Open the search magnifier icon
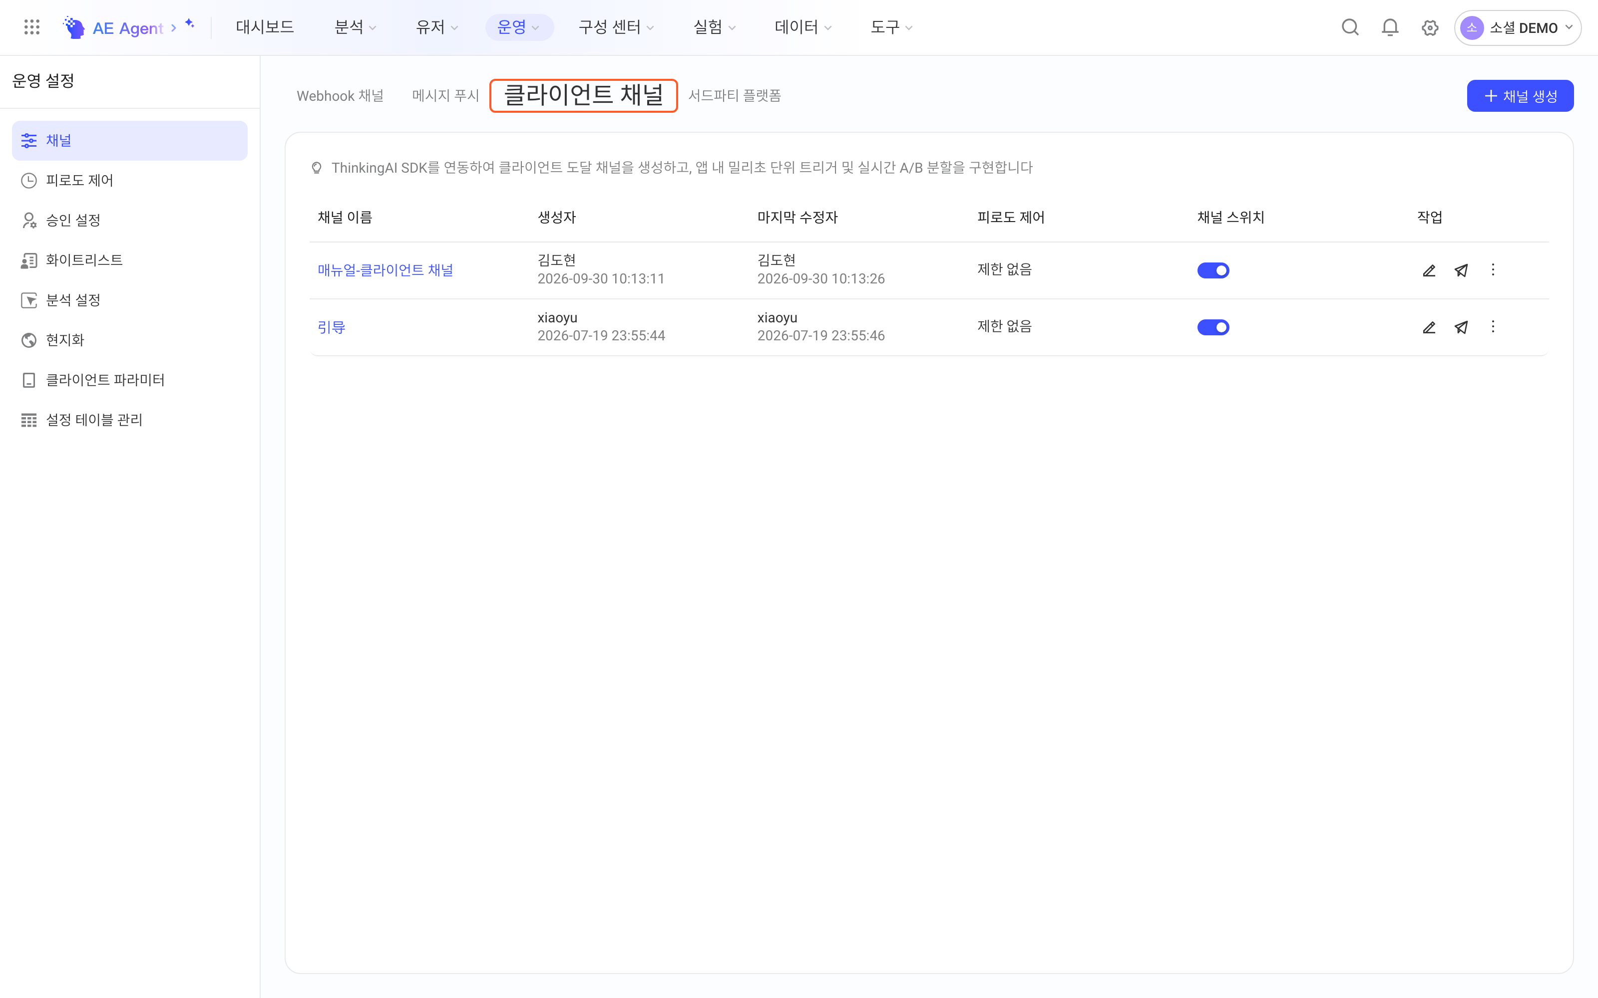Screen dimensions: 1598x998 [x=1350, y=27]
